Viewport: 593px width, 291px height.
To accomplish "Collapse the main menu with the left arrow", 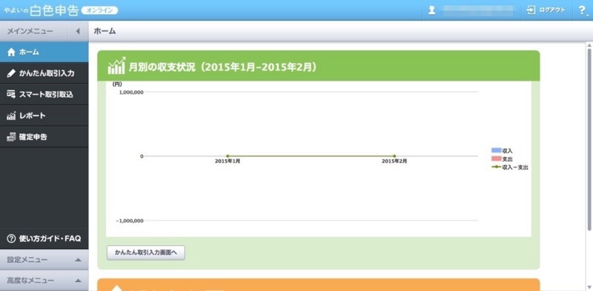I will coord(78,31).
